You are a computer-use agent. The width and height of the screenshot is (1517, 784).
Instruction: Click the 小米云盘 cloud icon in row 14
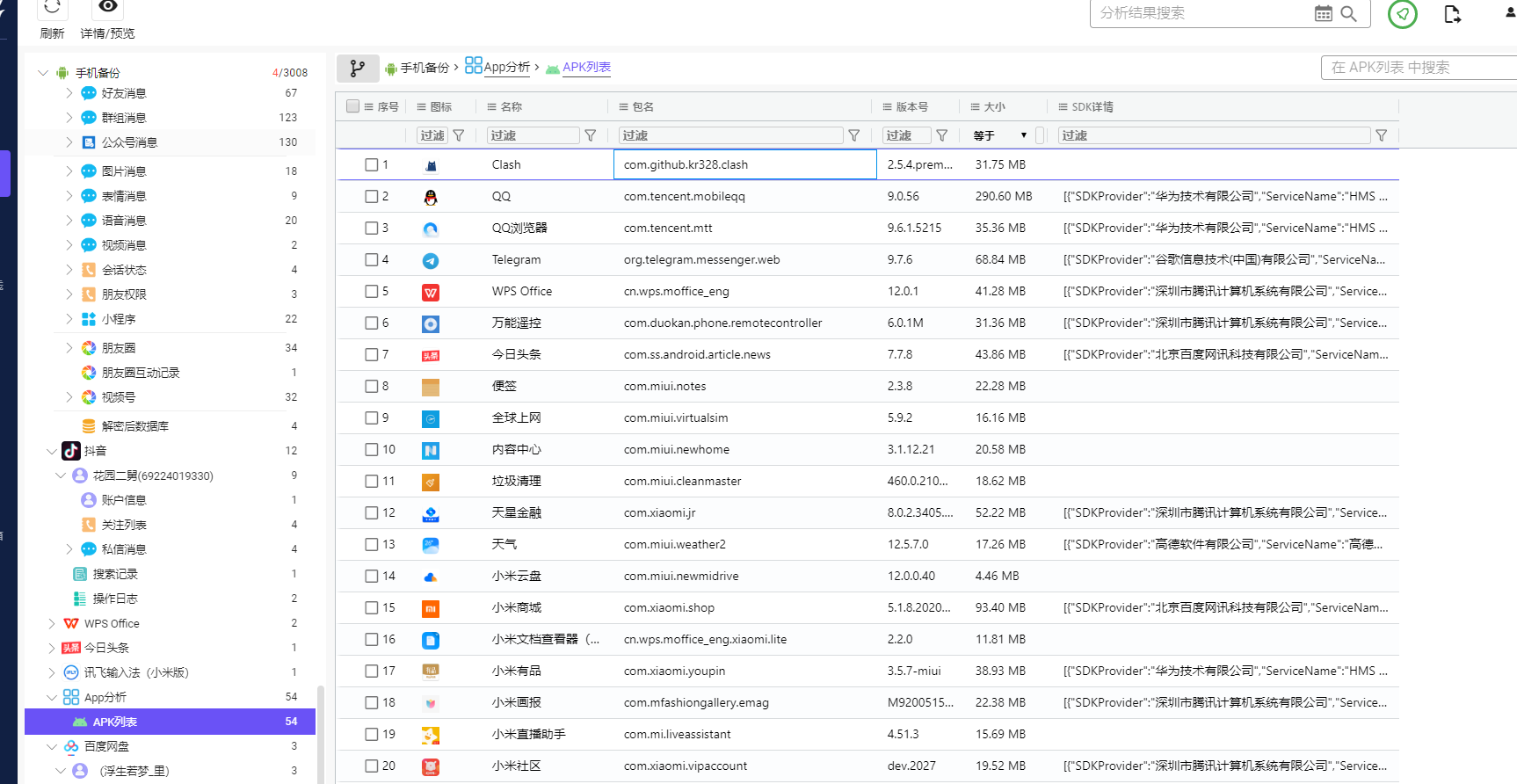point(431,577)
